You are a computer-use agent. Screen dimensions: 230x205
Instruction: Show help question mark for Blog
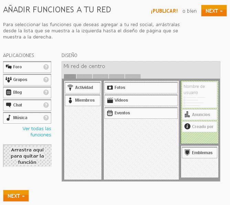coord(46,92)
